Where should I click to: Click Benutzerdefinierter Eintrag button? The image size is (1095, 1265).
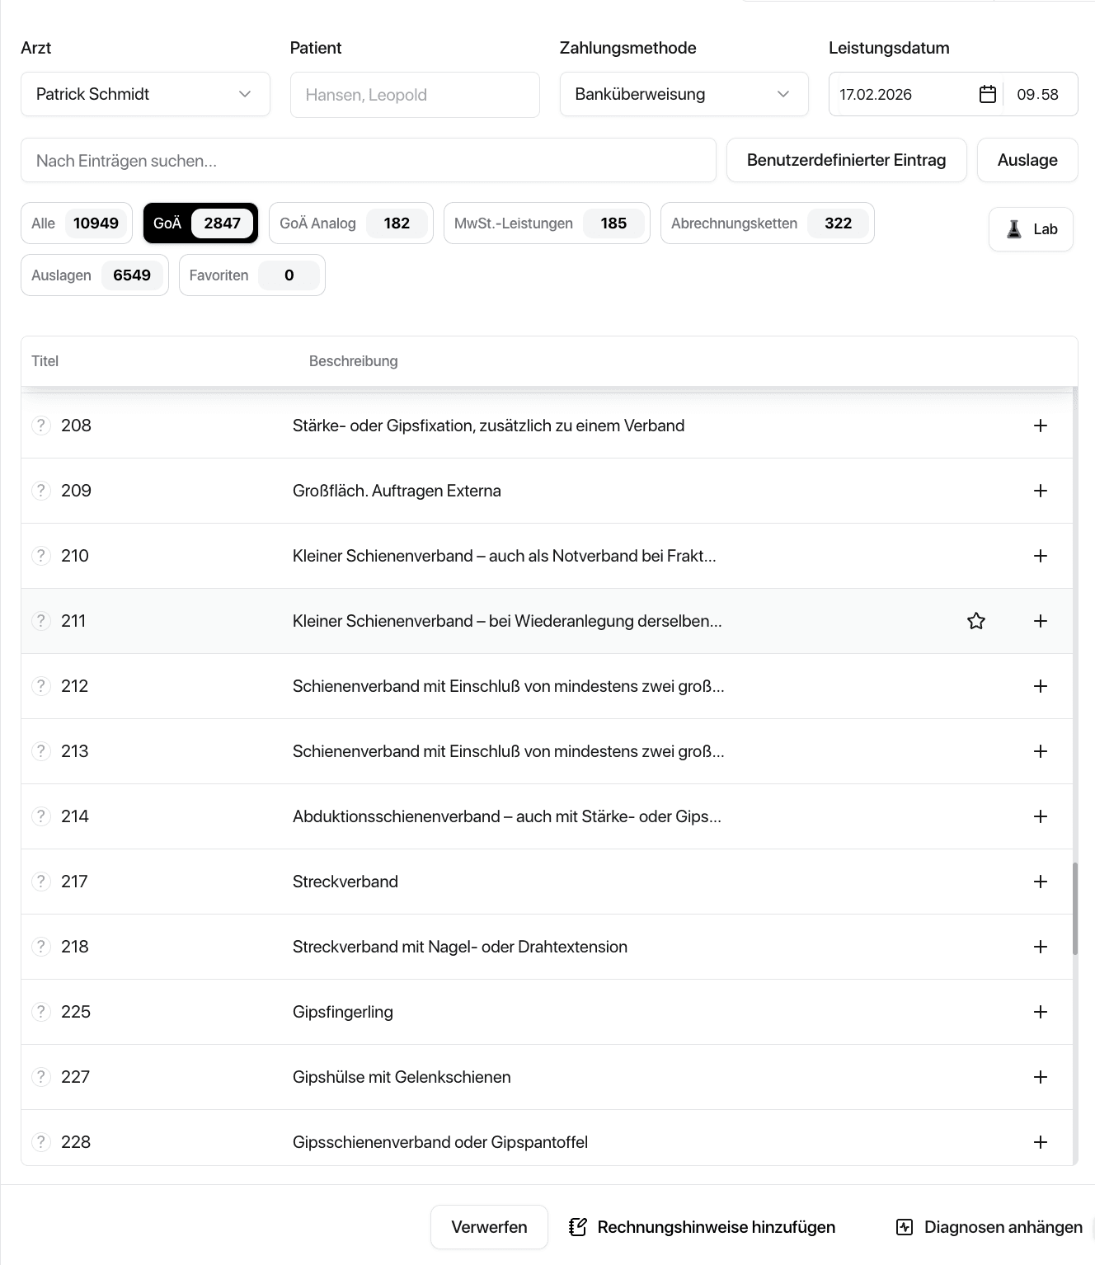tap(846, 160)
